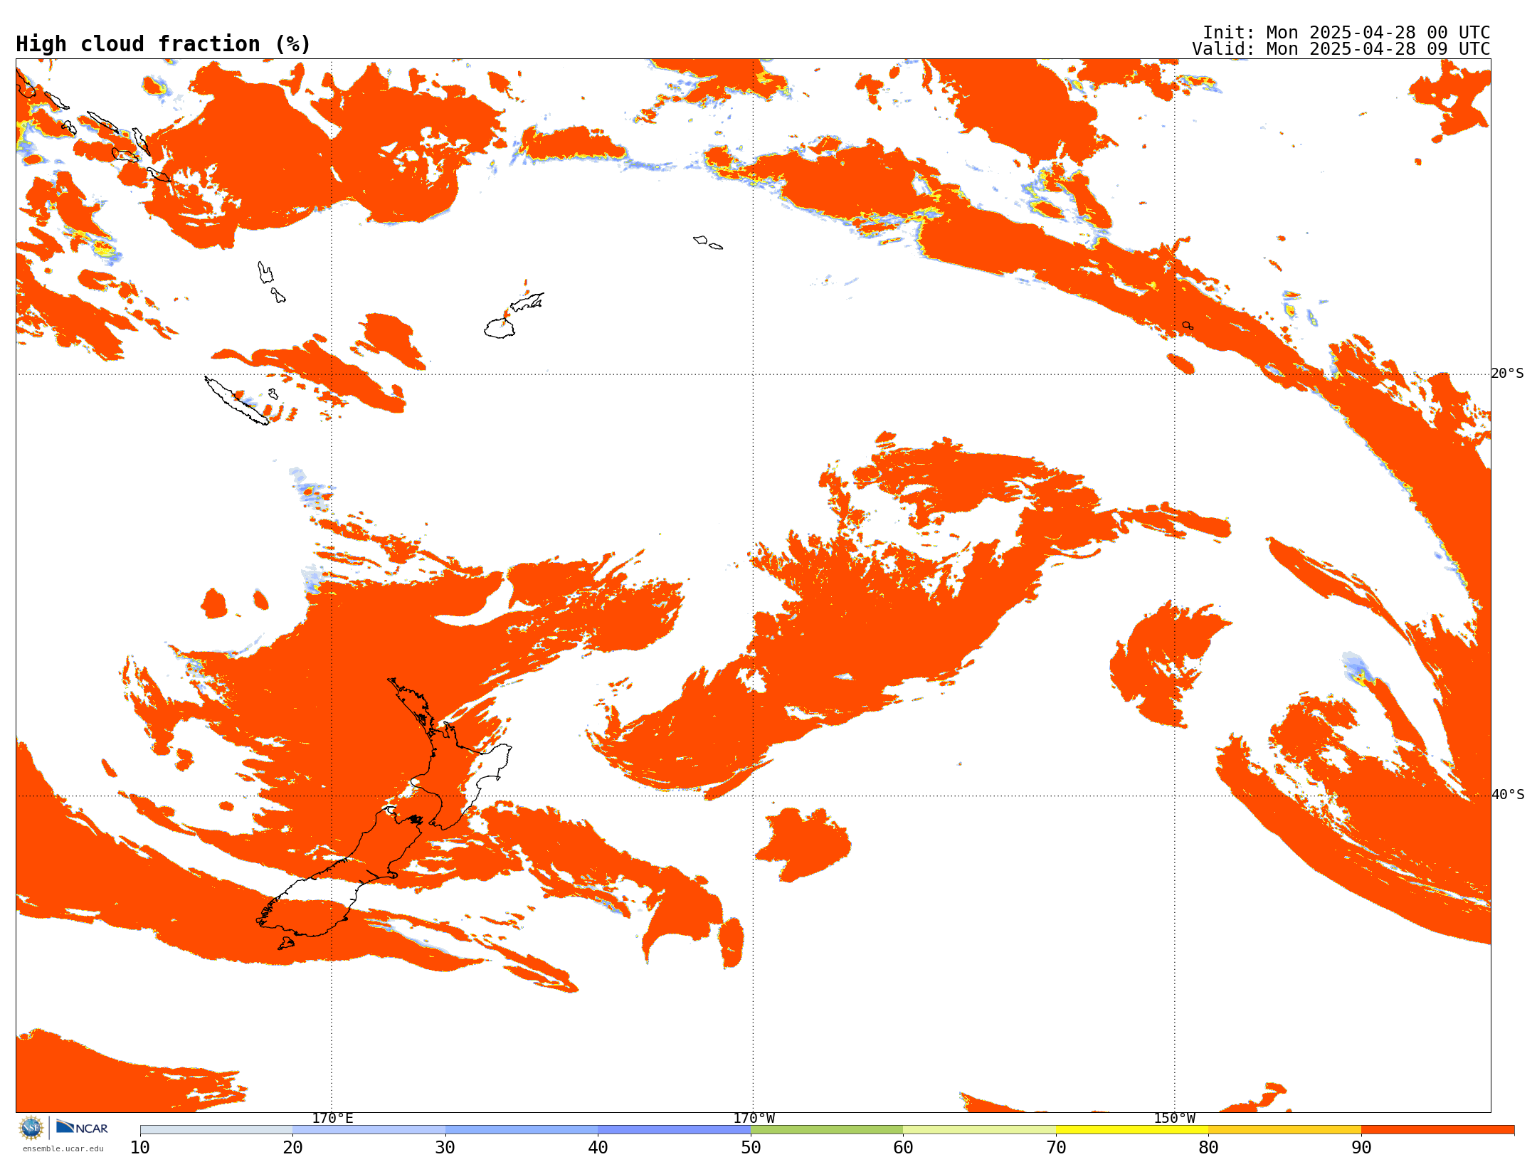Click the colorbar tick label 30
The height and width of the screenshot is (1157, 1537).
pyautogui.click(x=445, y=1148)
